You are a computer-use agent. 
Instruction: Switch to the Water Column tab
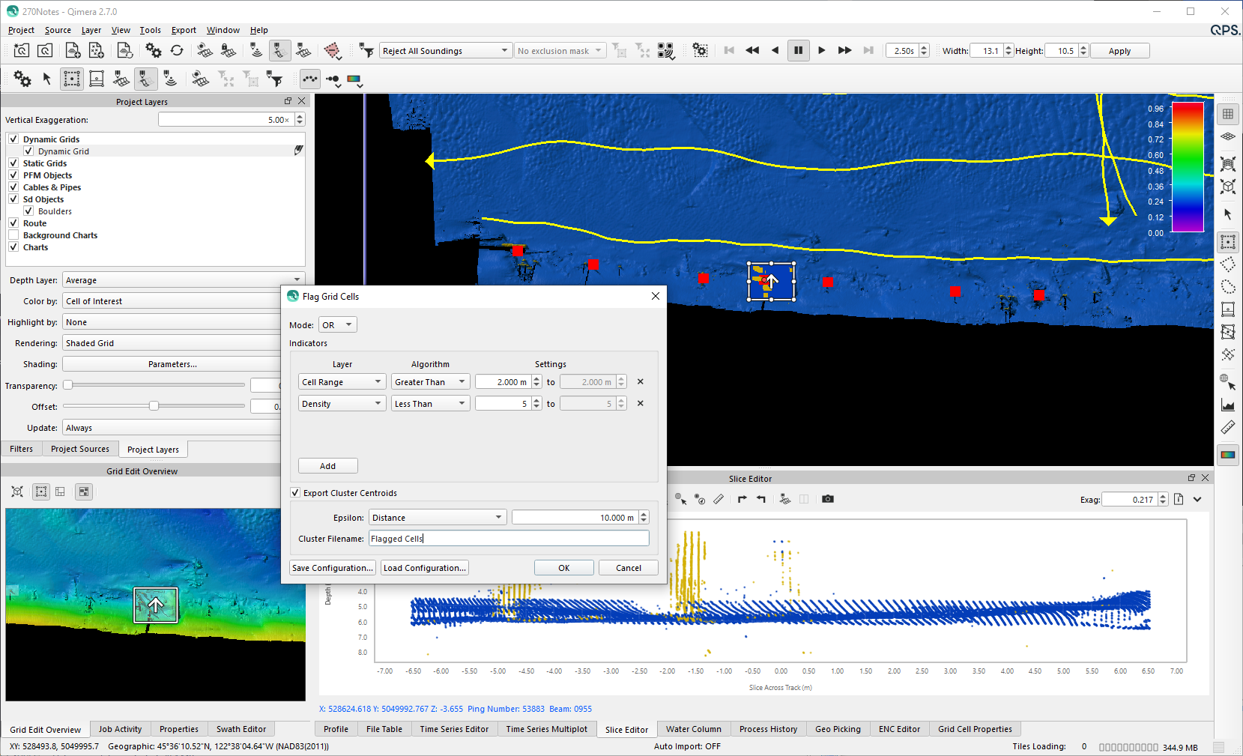click(x=693, y=729)
